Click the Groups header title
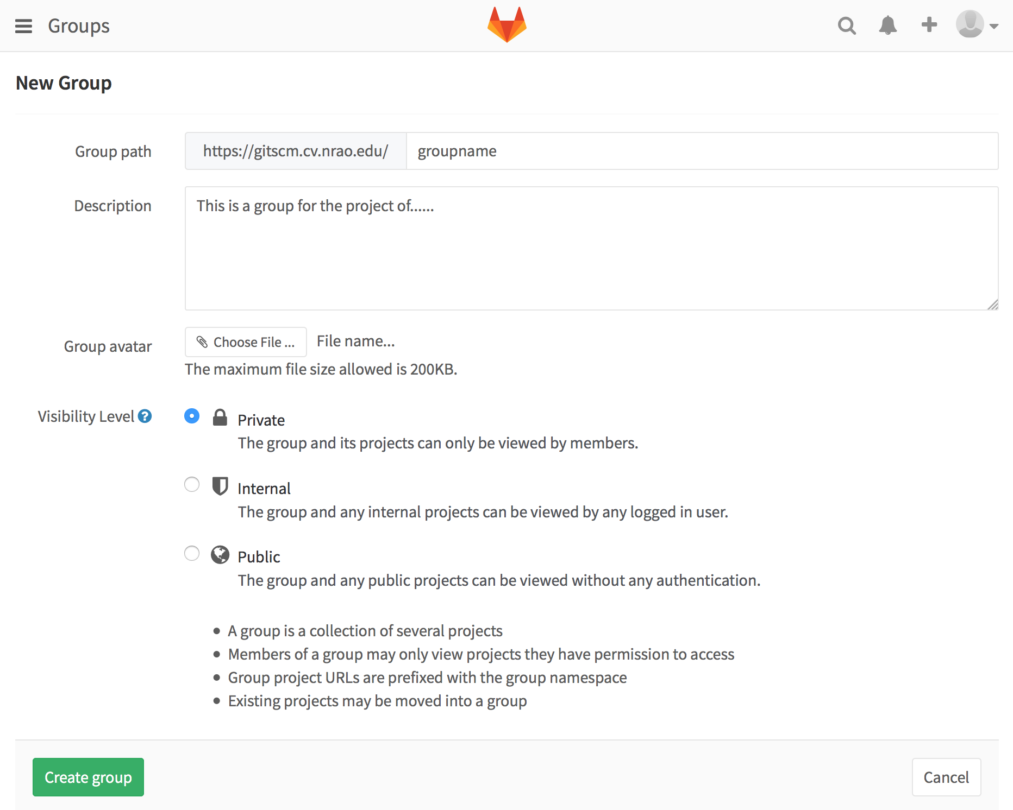1013x810 pixels. (x=79, y=26)
